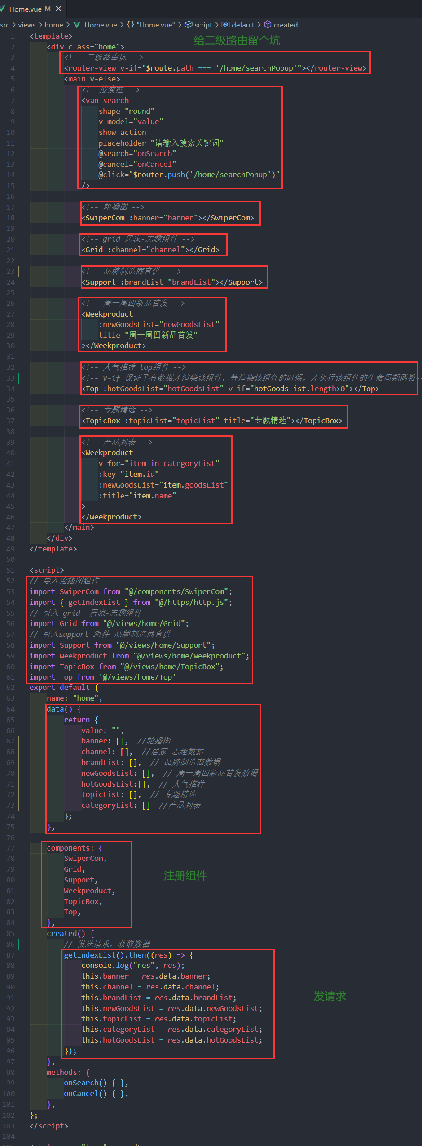Screen dimensions: 422x1146
Task: Click the <Top :hotGoodsList> component line
Action: [230, 389]
